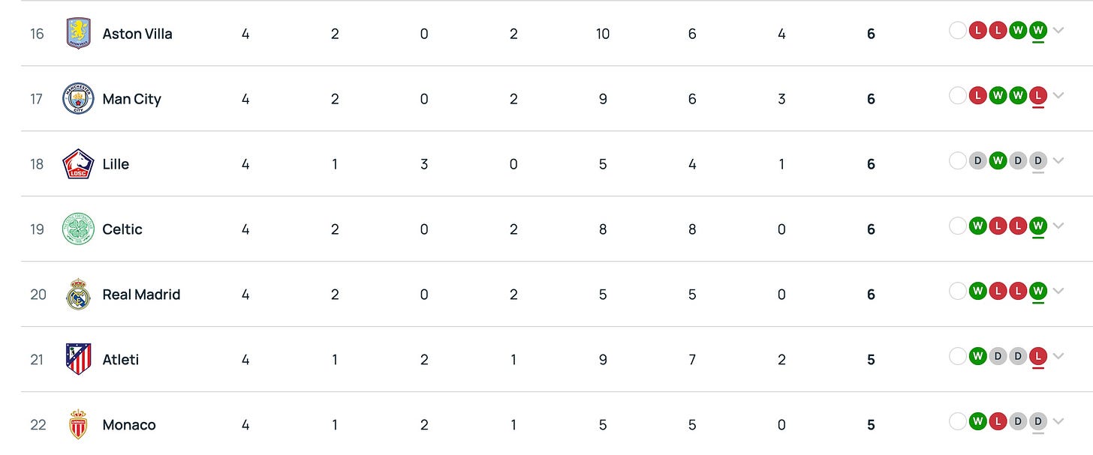Click the Monaco club crest
1093x455 pixels.
(x=78, y=425)
